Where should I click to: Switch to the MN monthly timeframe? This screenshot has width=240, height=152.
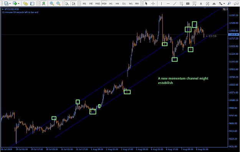(137, 3)
